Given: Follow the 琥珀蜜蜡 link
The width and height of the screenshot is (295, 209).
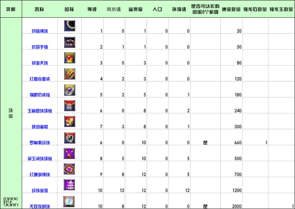Looking at the screenshot, I should point(40,127).
